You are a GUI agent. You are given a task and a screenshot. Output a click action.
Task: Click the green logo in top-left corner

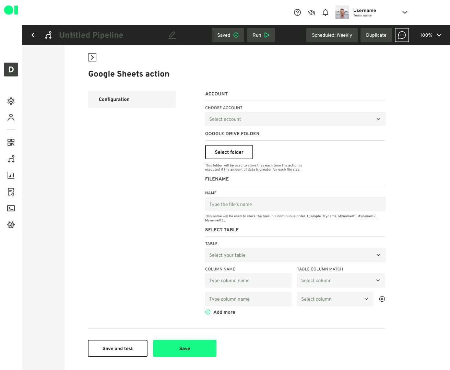coord(11,10)
